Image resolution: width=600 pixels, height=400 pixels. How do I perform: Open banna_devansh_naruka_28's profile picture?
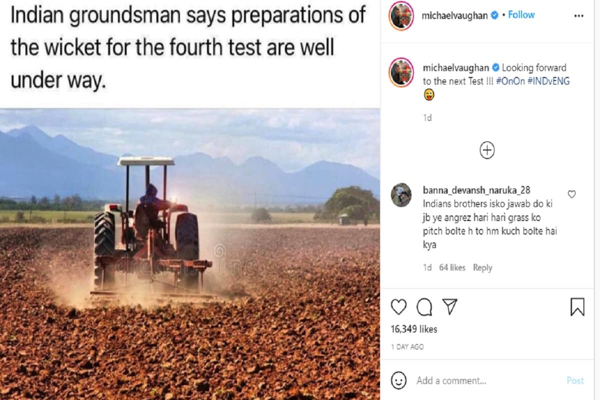point(401,195)
